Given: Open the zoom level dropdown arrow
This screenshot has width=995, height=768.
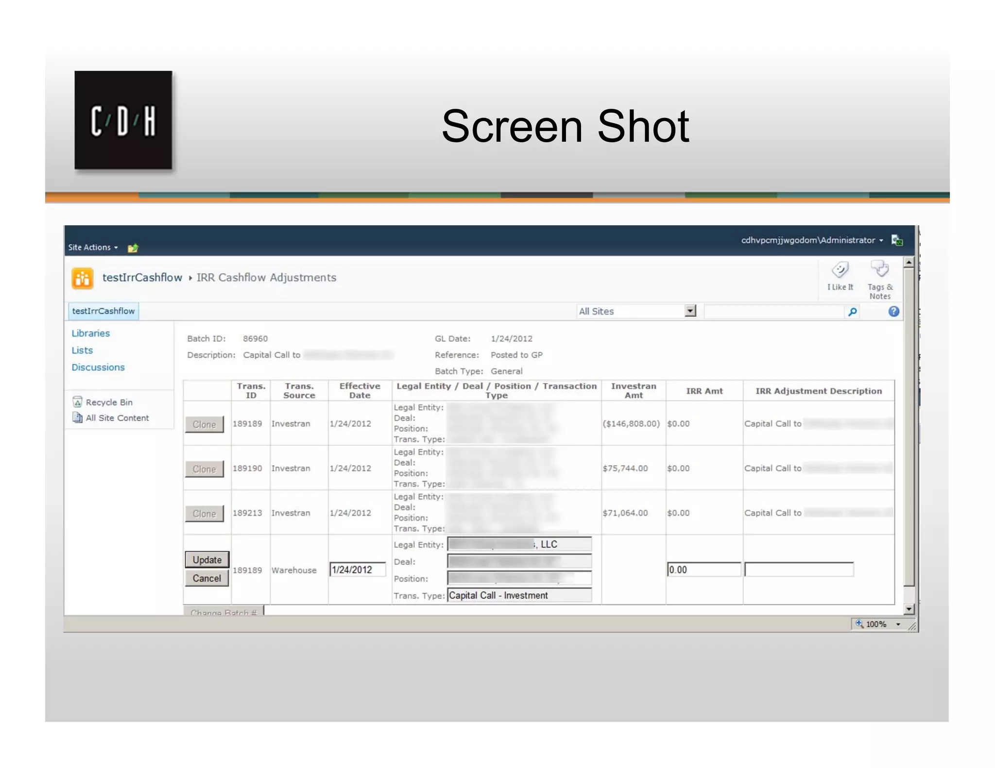Looking at the screenshot, I should [898, 624].
